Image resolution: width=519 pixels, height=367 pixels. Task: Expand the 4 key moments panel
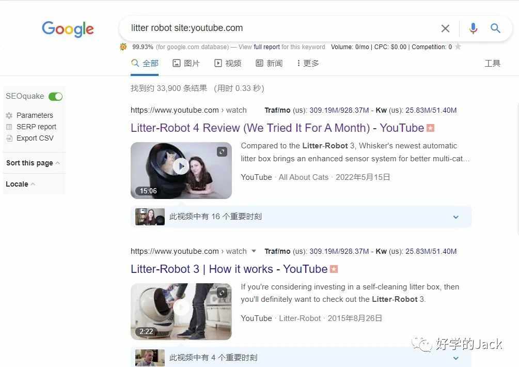(x=301, y=357)
